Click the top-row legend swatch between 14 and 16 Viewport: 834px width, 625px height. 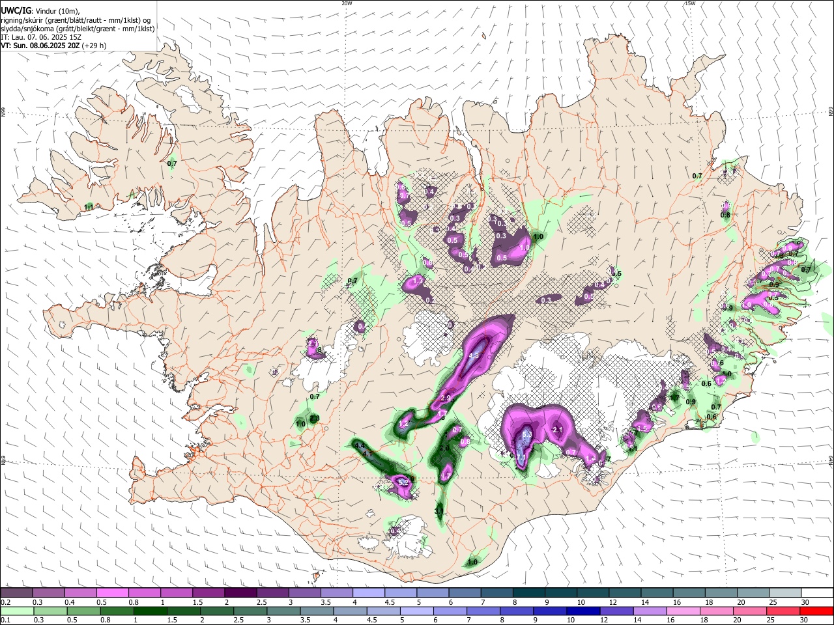pos(657,592)
